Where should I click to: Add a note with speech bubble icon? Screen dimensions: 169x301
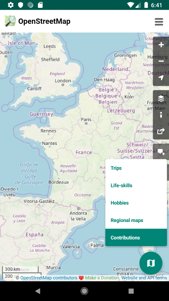click(x=161, y=152)
